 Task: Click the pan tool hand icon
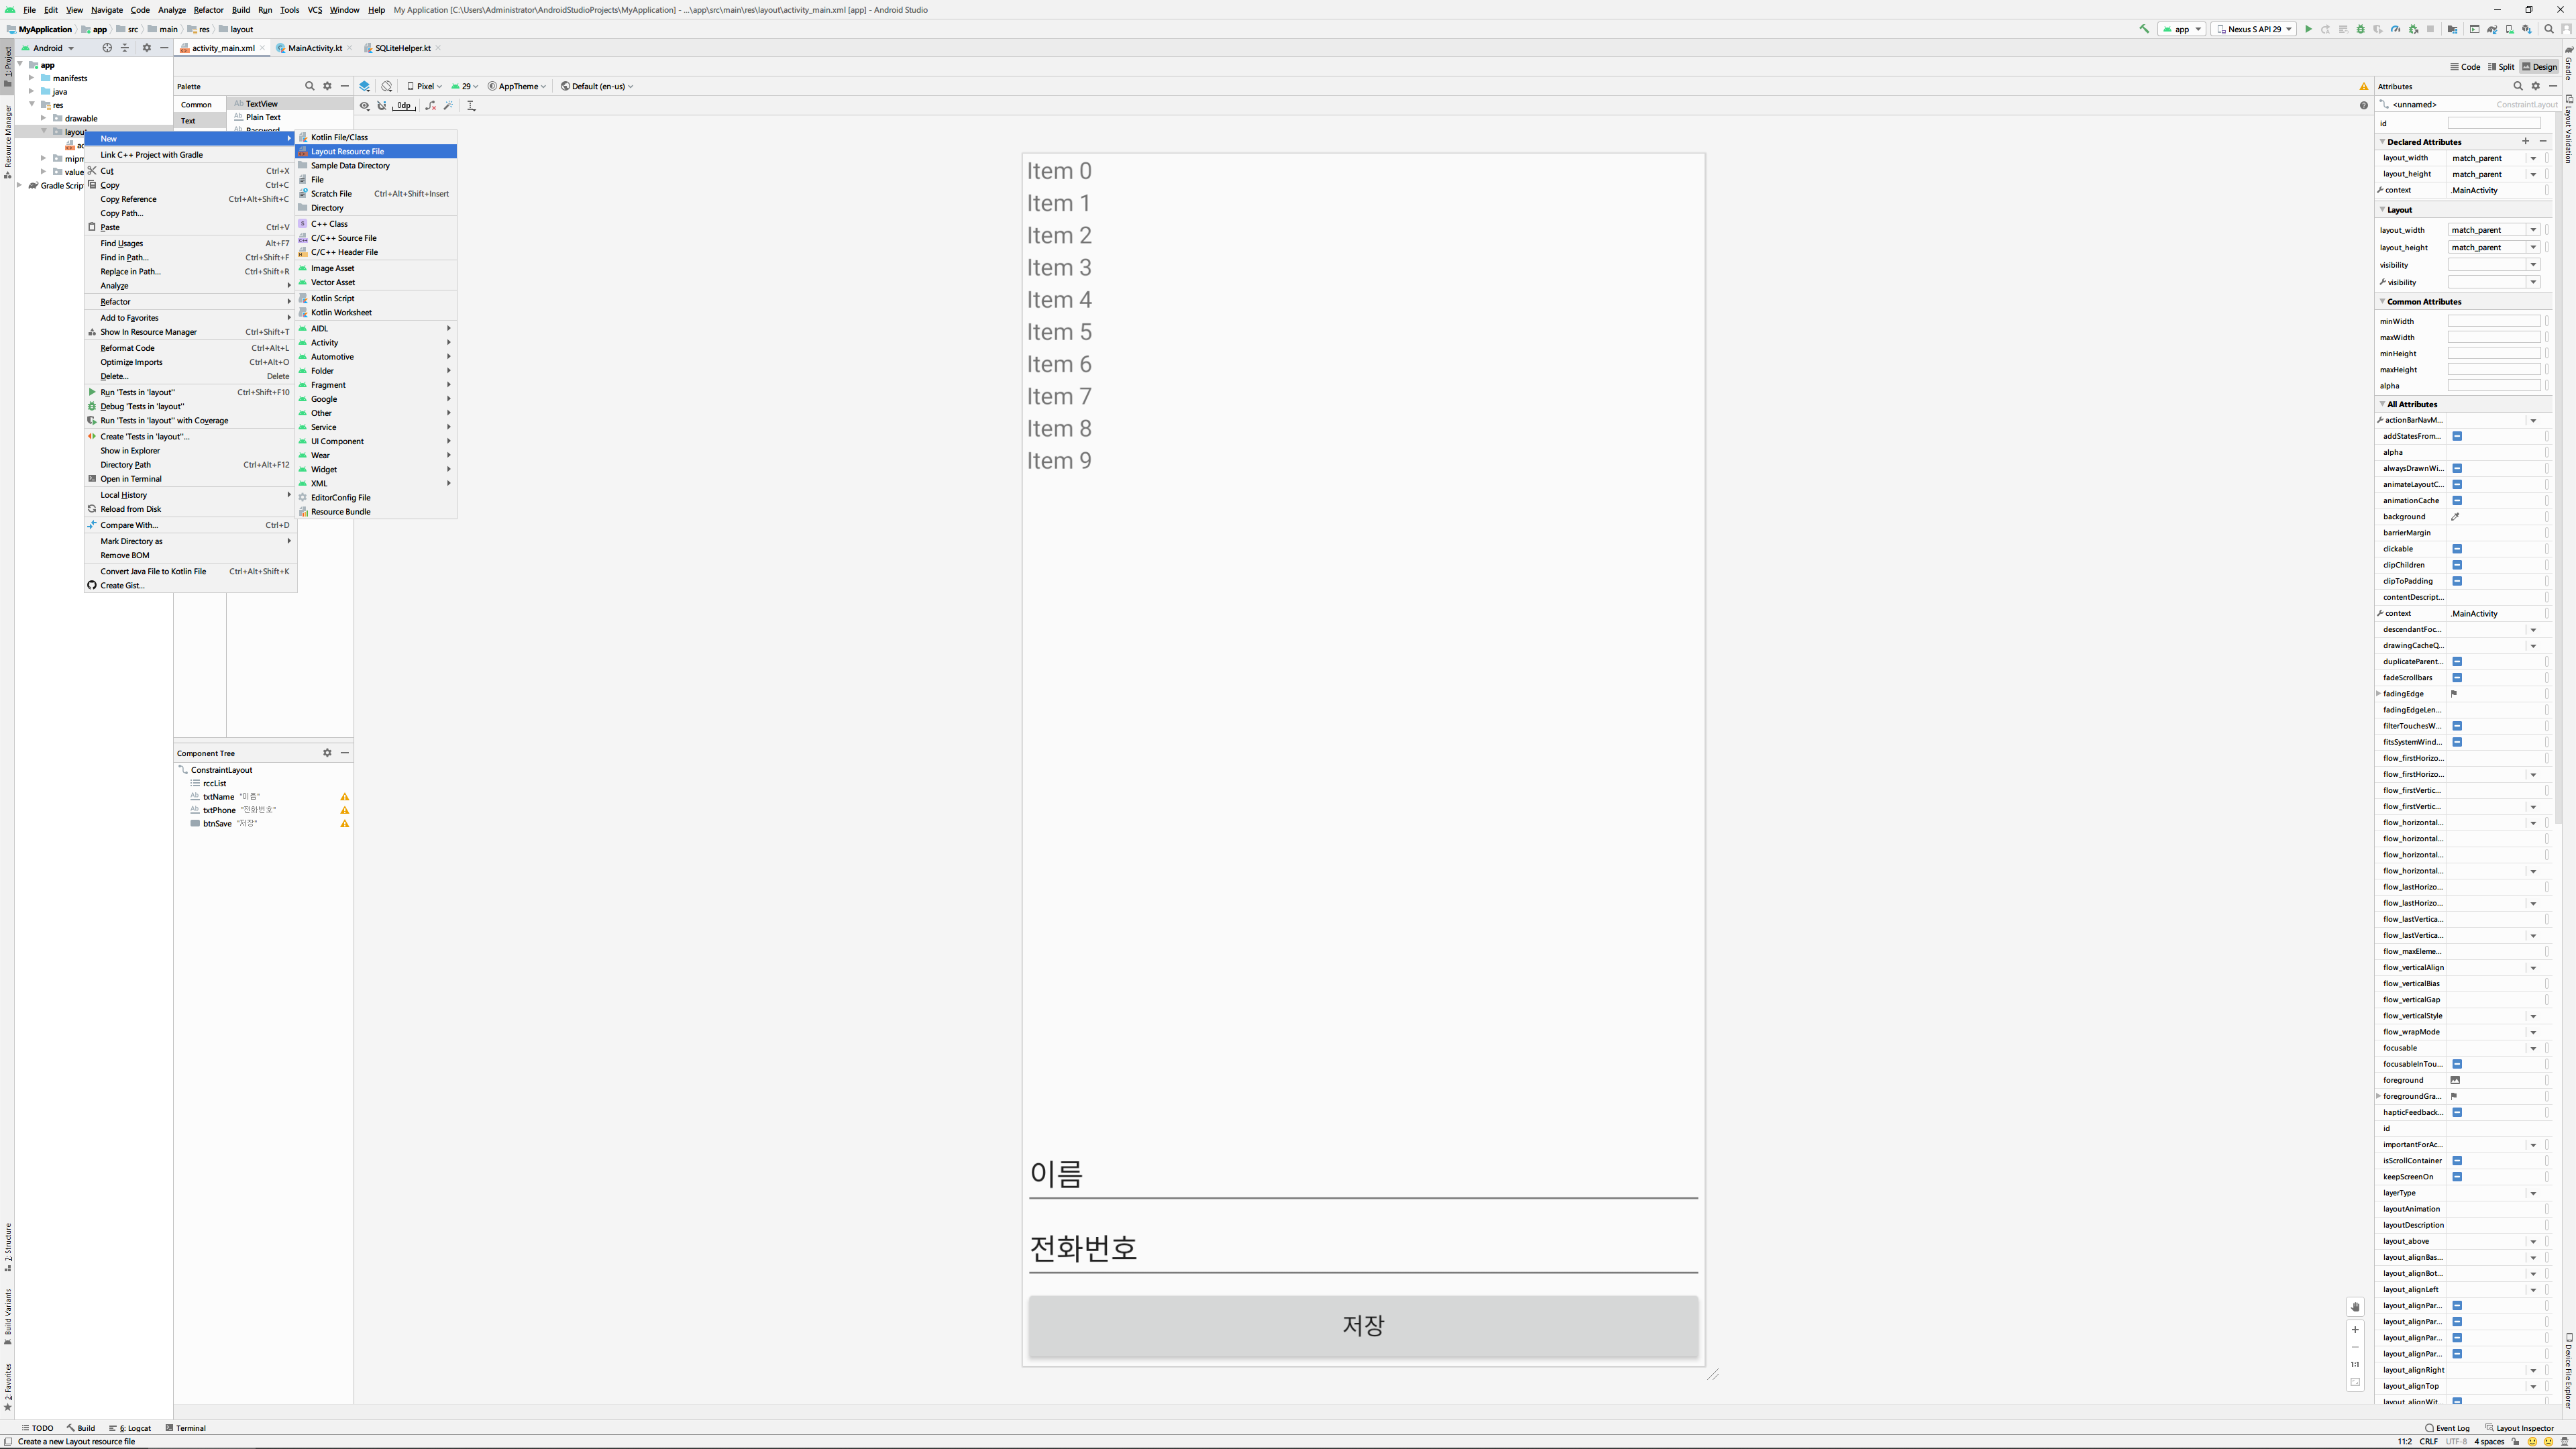(2355, 1307)
